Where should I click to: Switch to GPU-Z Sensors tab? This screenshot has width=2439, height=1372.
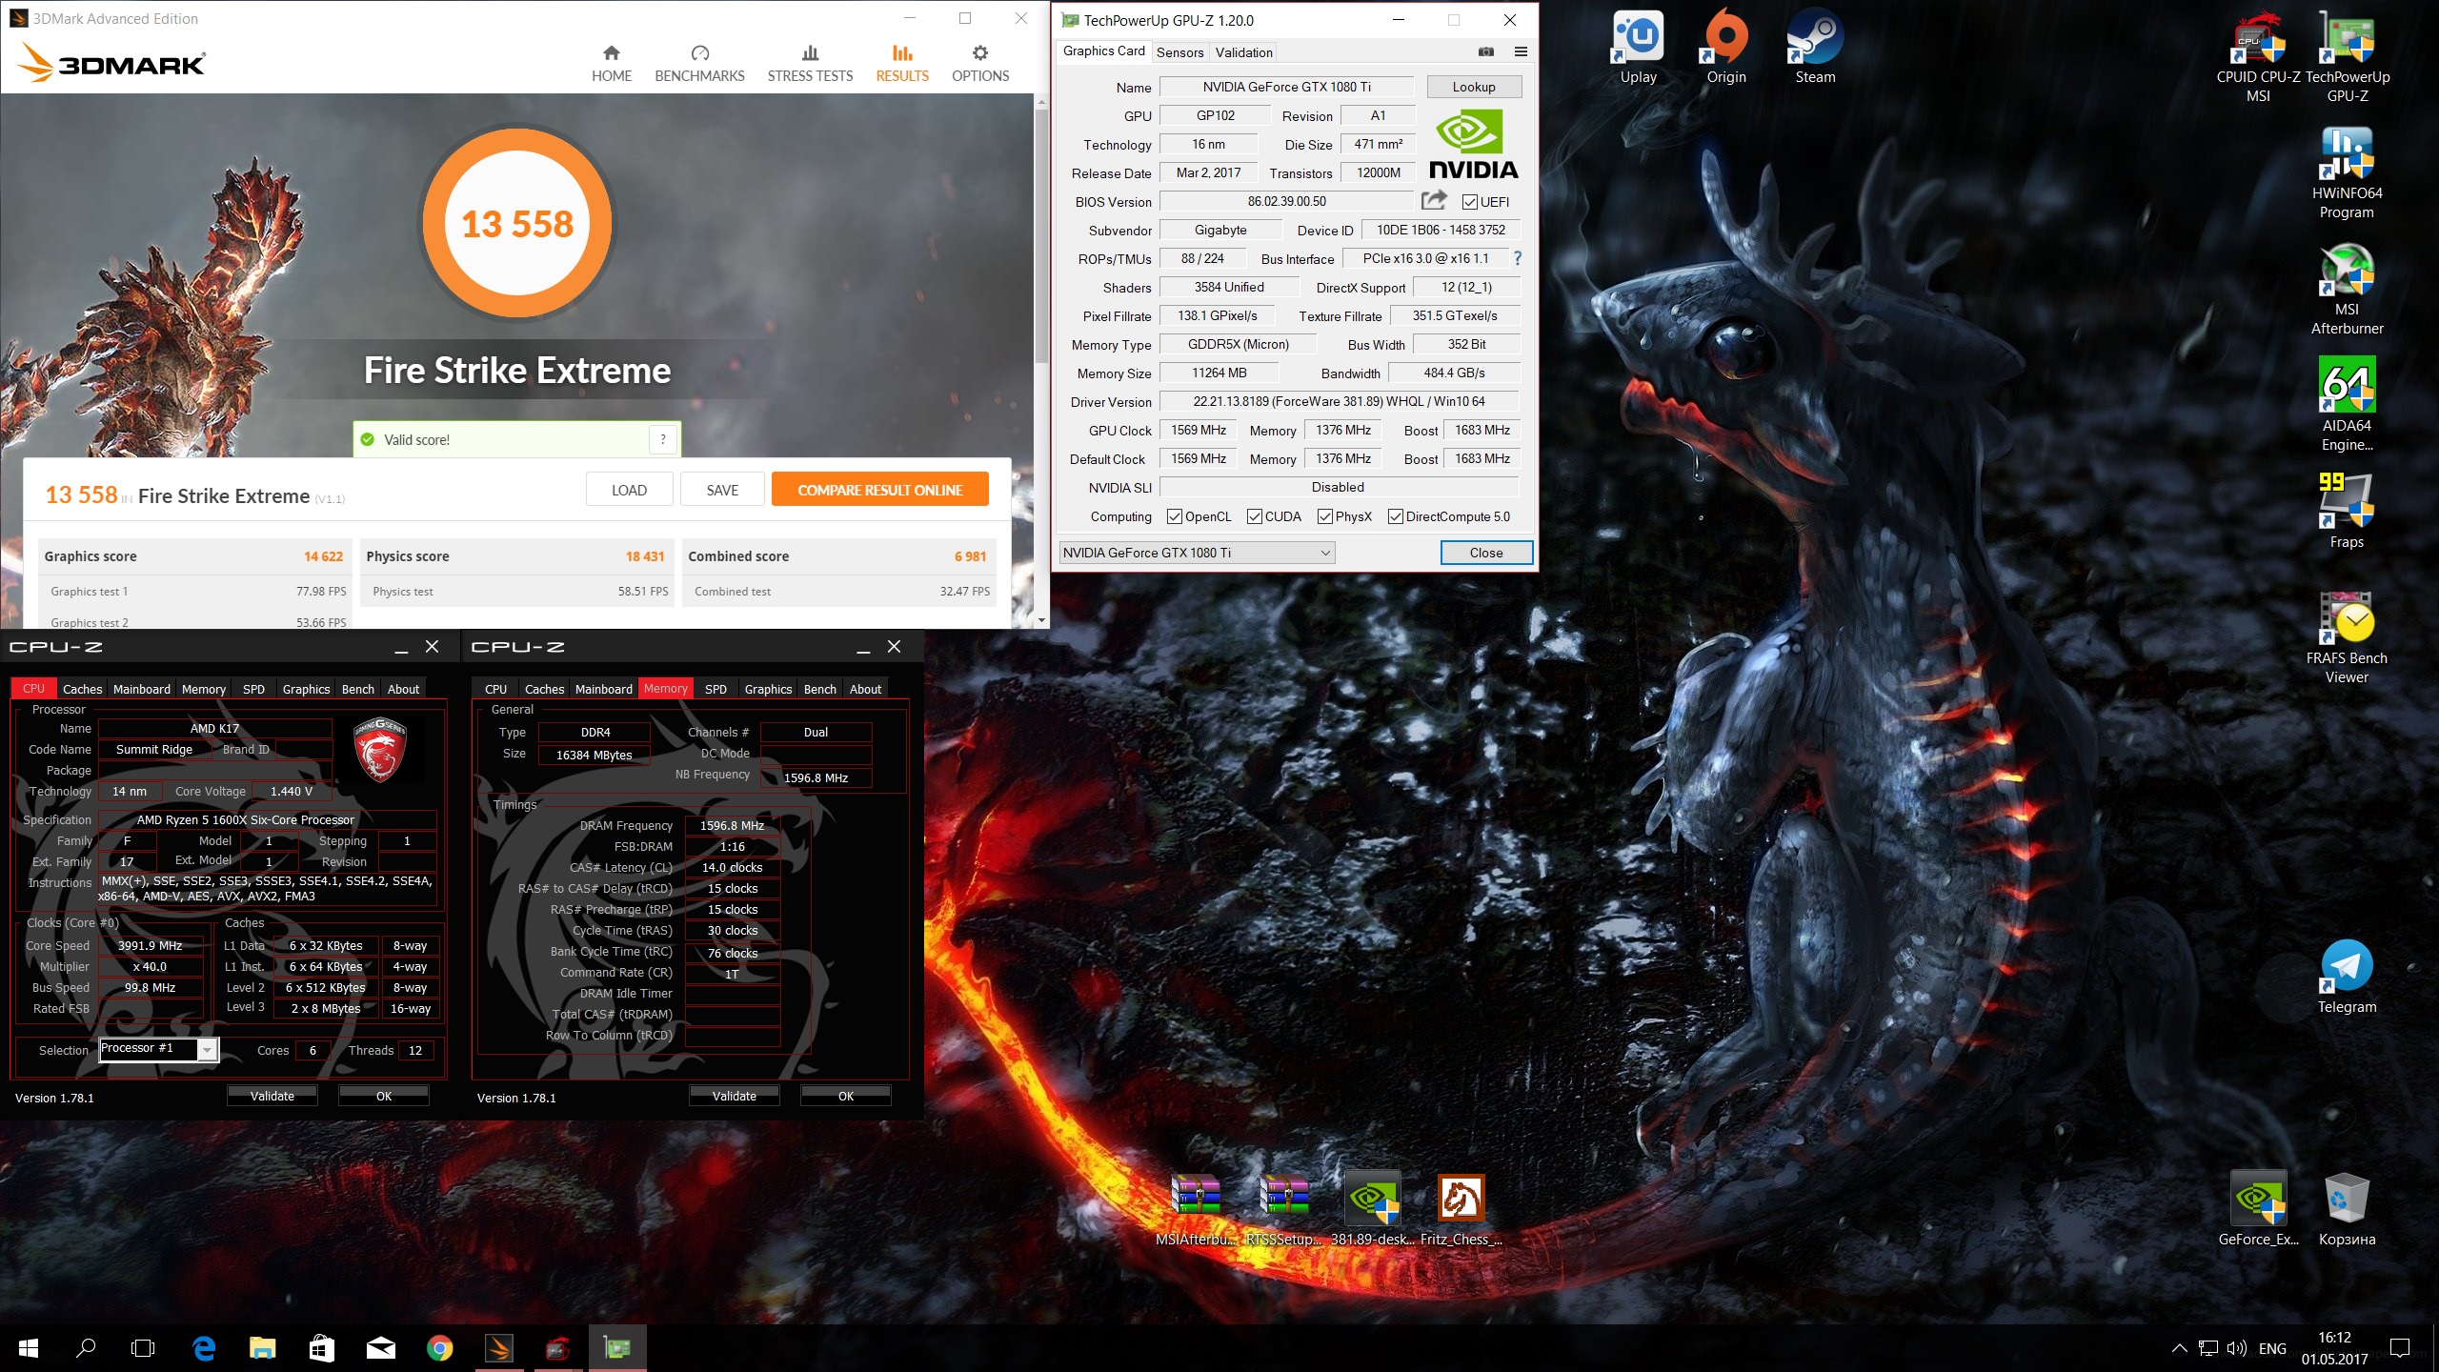pos(1179,52)
